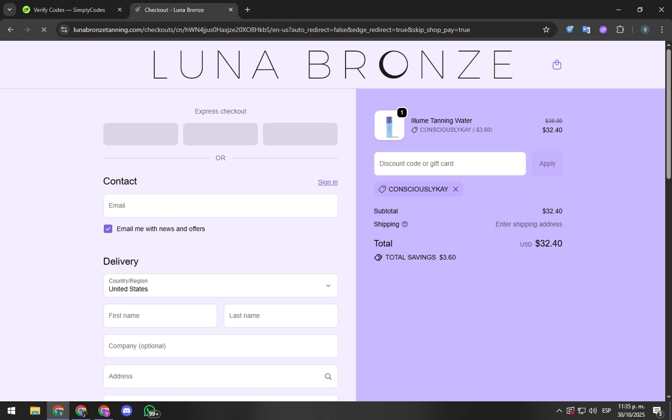Screen dimensions: 672x420
Task: Expand the Country/Region dropdown
Action: pos(220,285)
